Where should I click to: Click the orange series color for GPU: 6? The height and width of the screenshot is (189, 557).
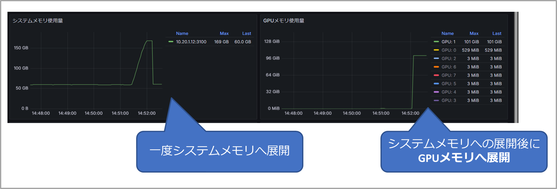[436, 67]
